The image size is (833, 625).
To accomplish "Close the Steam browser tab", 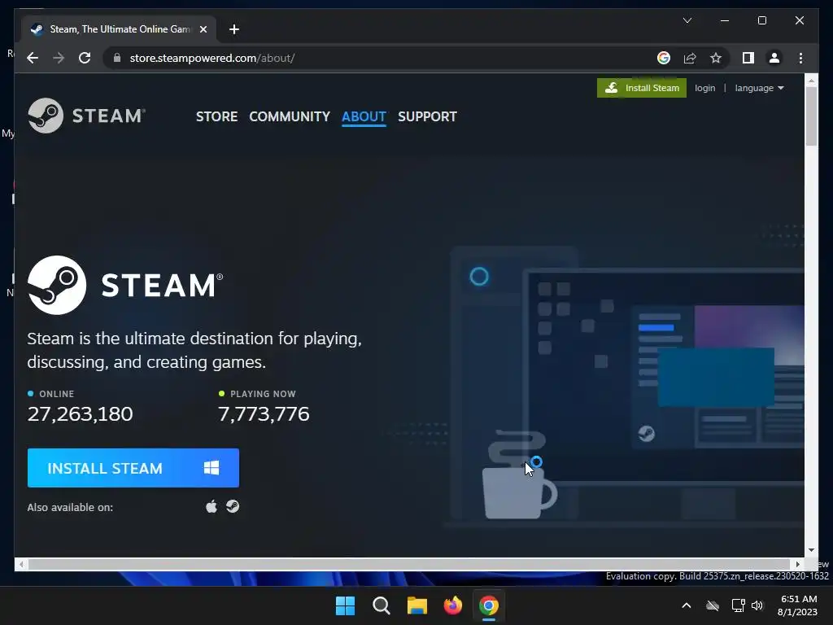I will point(203,29).
